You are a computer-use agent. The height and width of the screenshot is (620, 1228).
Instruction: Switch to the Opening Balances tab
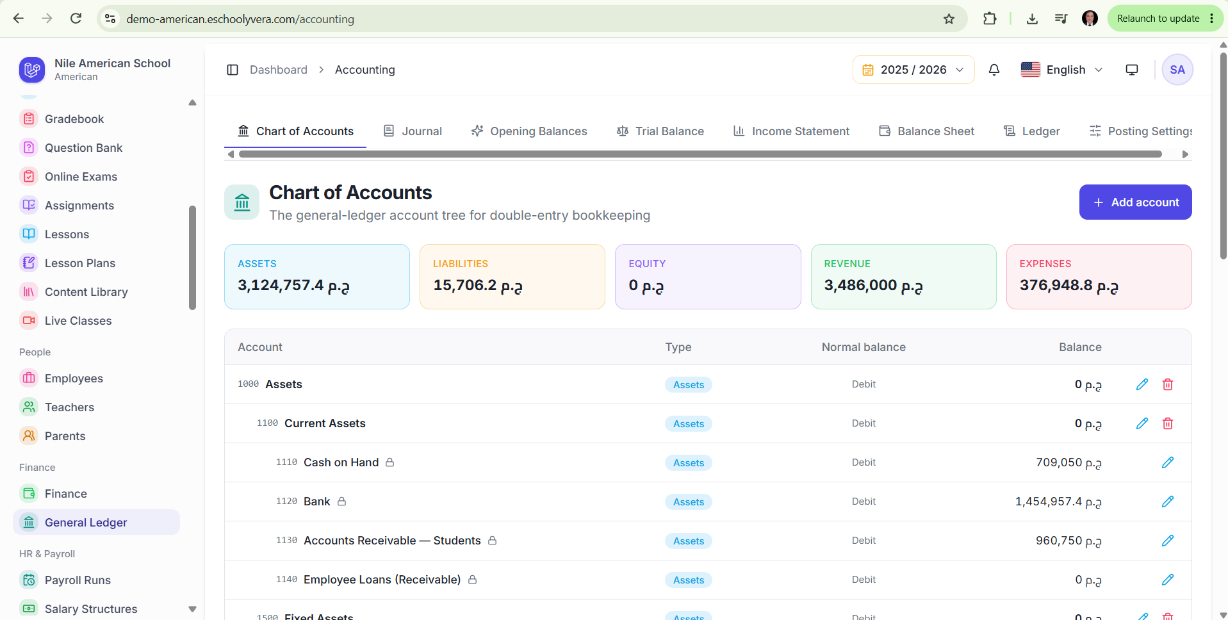coord(529,131)
